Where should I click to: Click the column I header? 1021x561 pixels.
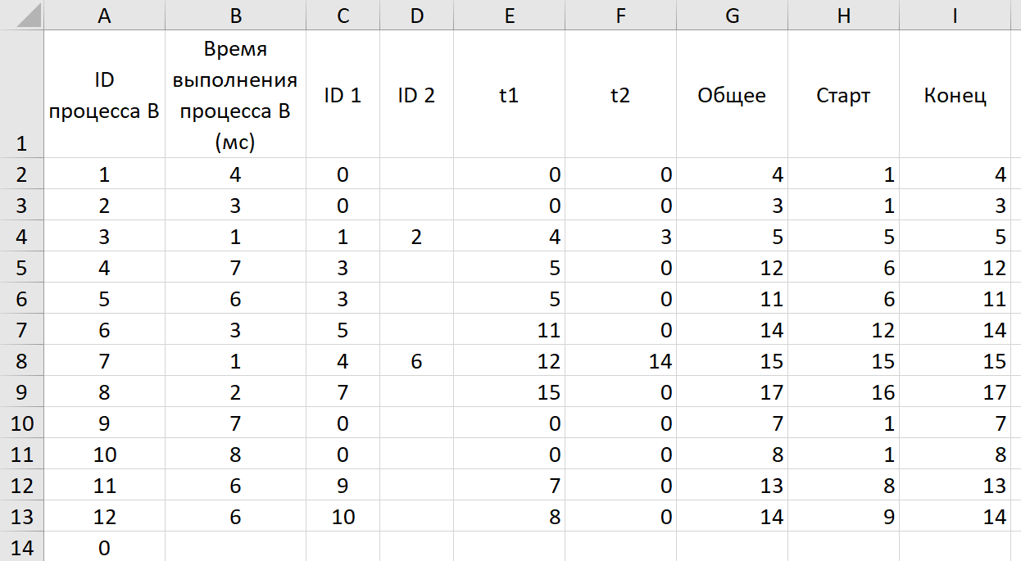point(955,15)
